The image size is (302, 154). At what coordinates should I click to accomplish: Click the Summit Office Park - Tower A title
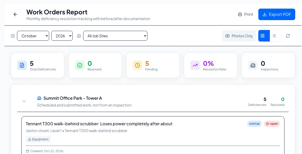coord(73,98)
